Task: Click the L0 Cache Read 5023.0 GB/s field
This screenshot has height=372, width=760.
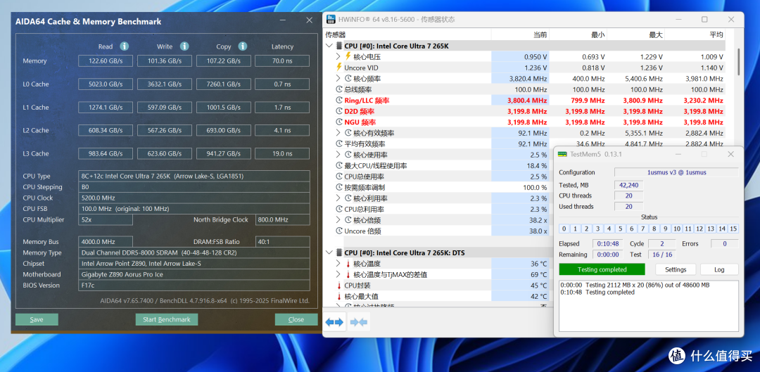Action: 105,84
